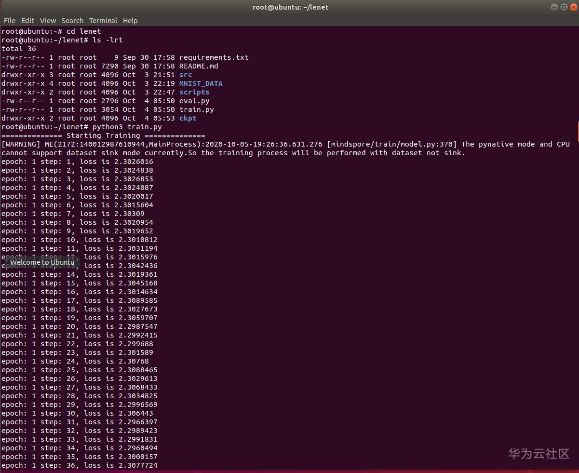Viewport: 579px width, 473px height.
Task: Open the Edit menu
Action: 27,21
